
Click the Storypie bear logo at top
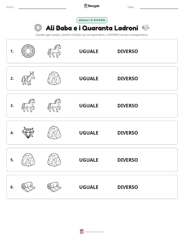pos(86,6)
